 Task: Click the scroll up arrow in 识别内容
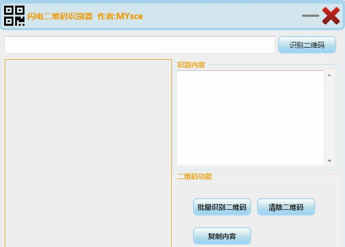329,75
